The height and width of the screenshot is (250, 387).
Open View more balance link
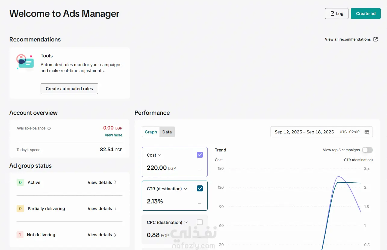coord(113,135)
